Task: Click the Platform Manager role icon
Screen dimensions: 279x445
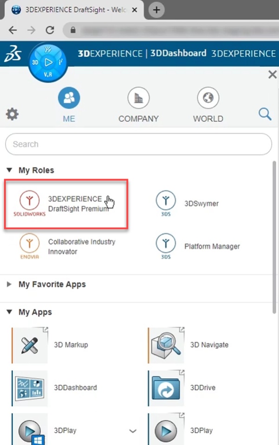Action: [166, 246]
